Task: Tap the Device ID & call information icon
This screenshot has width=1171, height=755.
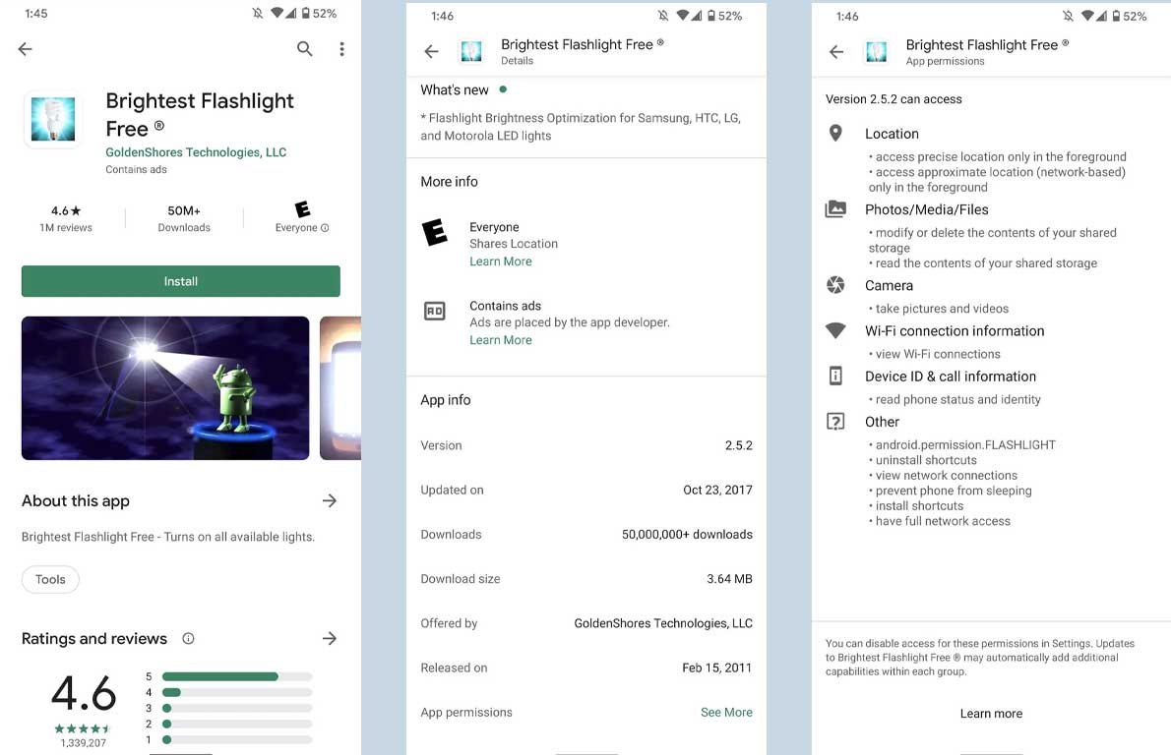Action: click(835, 376)
